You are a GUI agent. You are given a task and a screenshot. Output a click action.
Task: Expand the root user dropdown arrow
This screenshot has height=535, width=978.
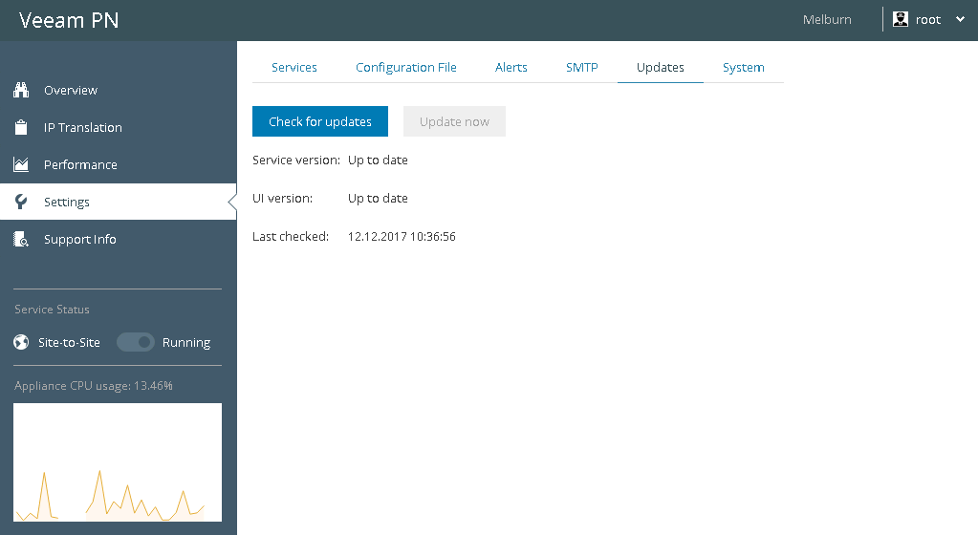tap(960, 19)
